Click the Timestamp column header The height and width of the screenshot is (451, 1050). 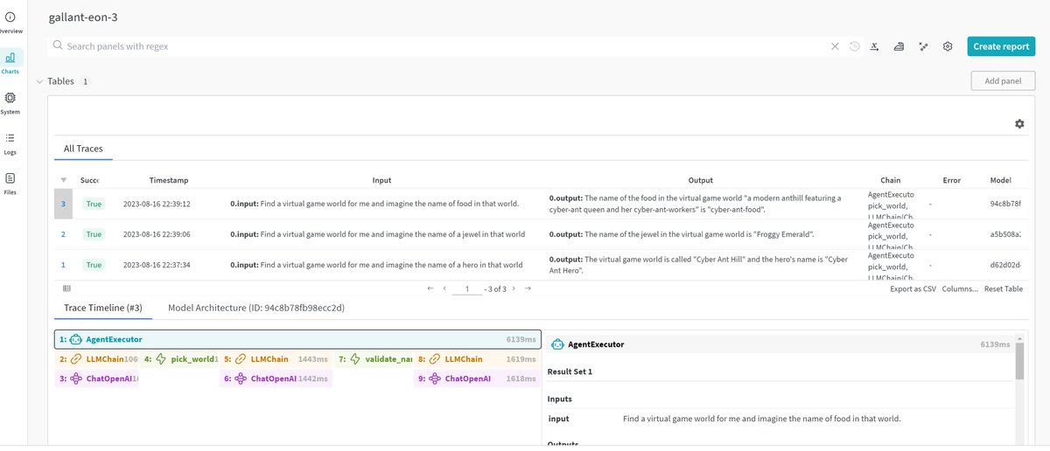pos(169,181)
